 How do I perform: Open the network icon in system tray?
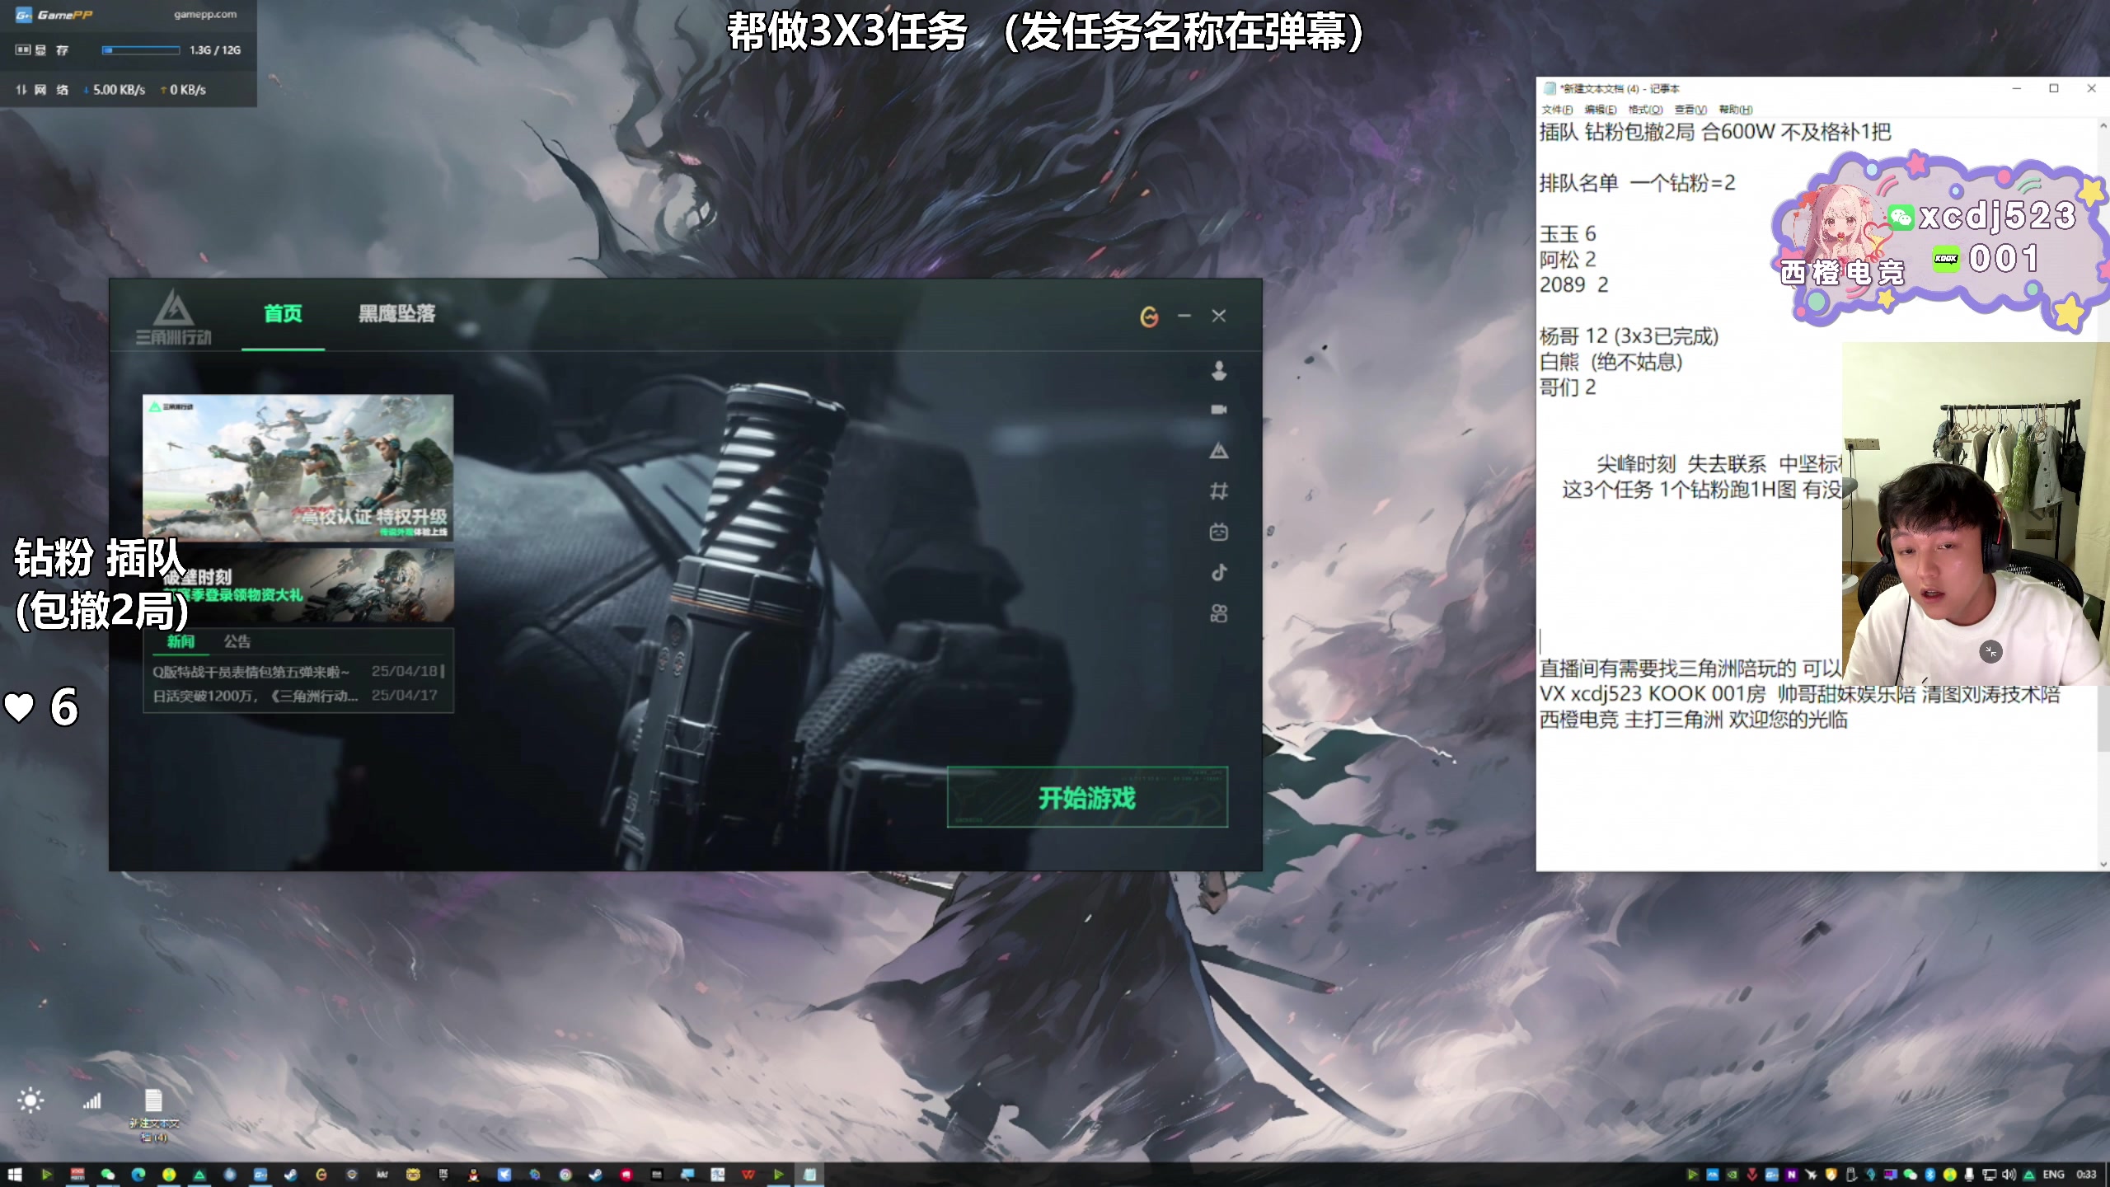1989,1175
